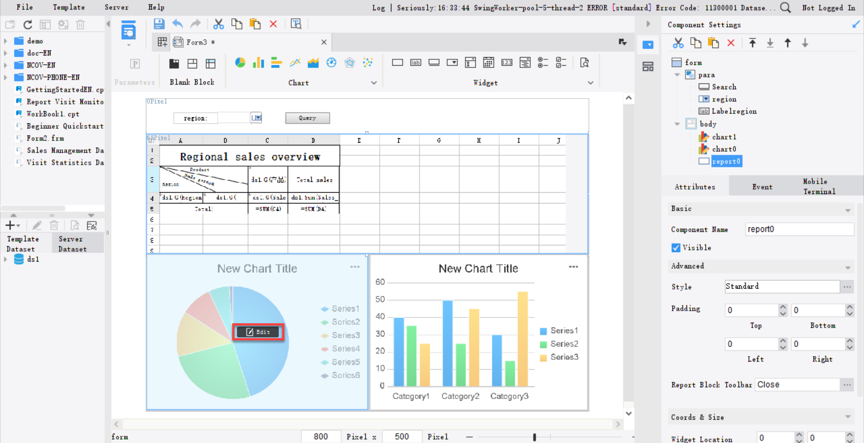This screenshot has width=864, height=443.
Task: Adjust the zoom slider at the bottom
Action: (x=534, y=436)
